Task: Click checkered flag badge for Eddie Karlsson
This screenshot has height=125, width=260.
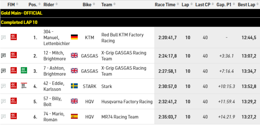Action: pos(24,85)
